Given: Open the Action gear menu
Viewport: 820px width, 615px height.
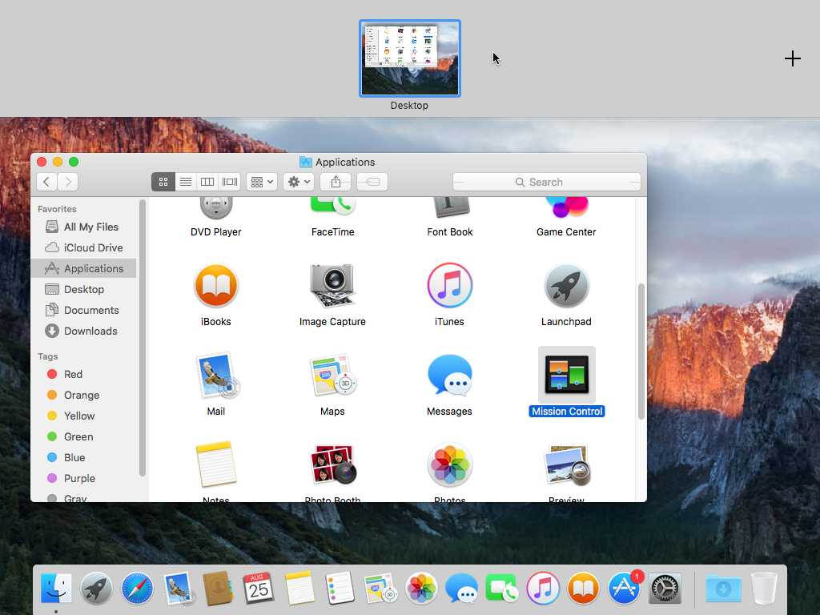Looking at the screenshot, I should pos(299,182).
